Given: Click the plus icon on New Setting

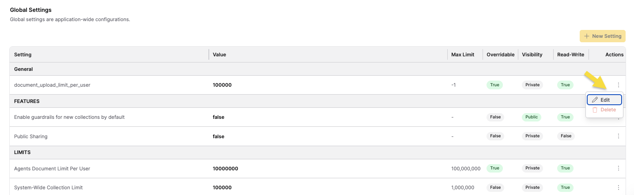Looking at the screenshot, I should (587, 36).
